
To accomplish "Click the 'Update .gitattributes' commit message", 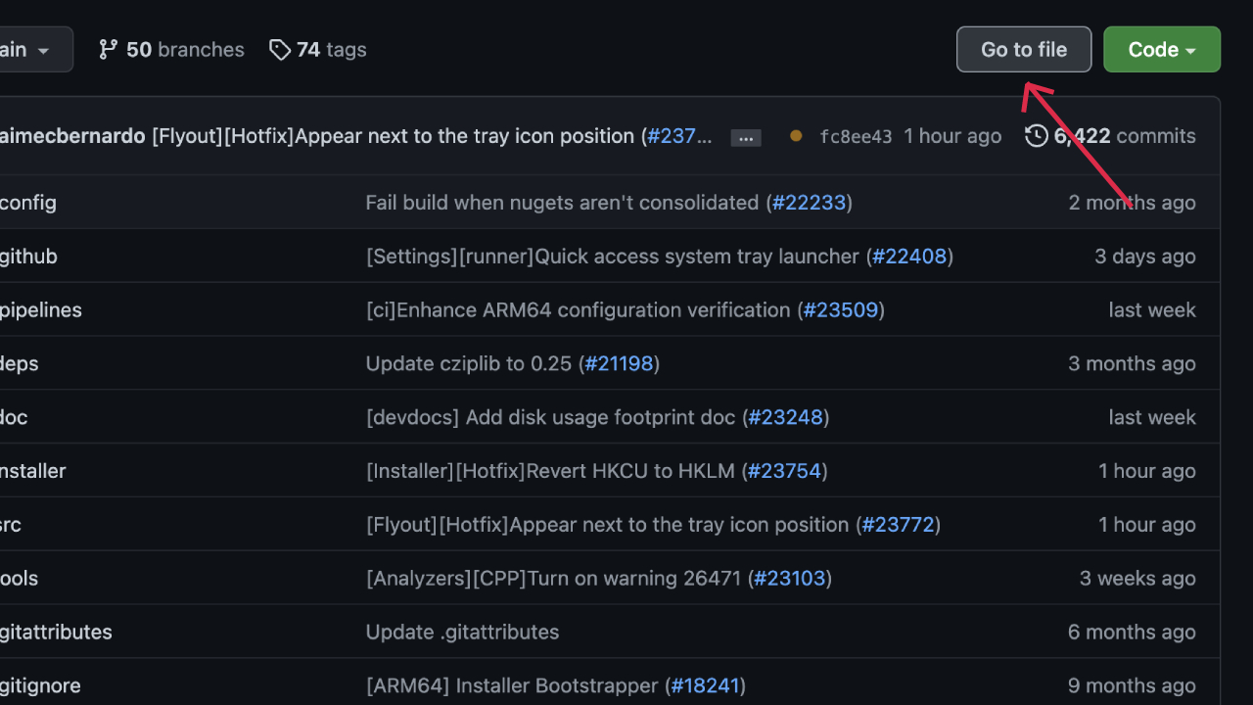I will pos(462,633).
